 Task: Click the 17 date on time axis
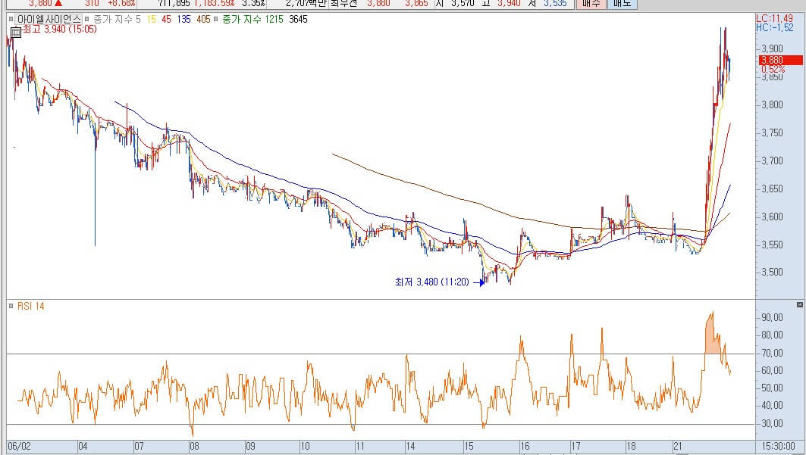click(x=575, y=446)
